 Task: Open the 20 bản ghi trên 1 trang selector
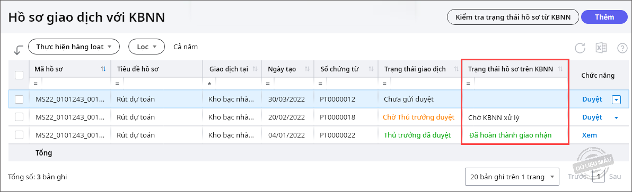pyautogui.click(x=512, y=177)
